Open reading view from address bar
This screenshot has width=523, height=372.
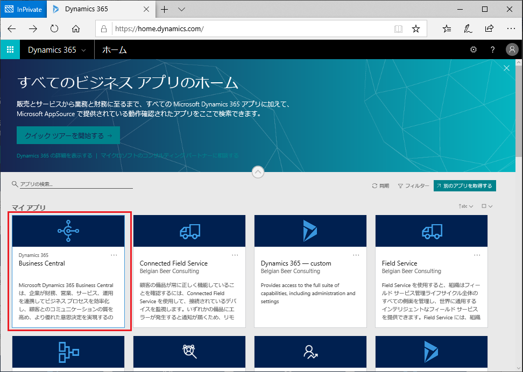pos(398,29)
